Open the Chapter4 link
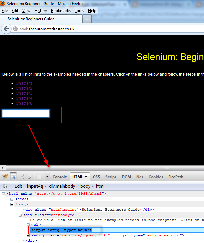Screen dimensions: 204x243 [24, 98]
